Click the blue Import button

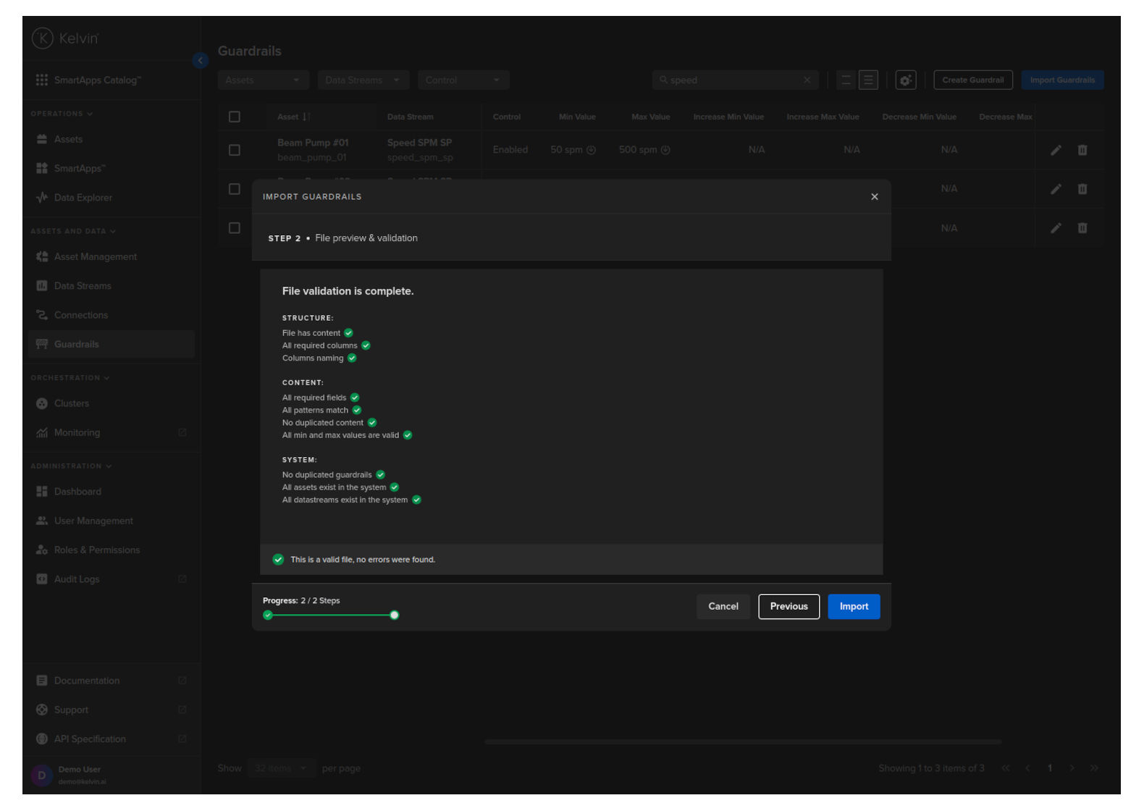coord(853,607)
